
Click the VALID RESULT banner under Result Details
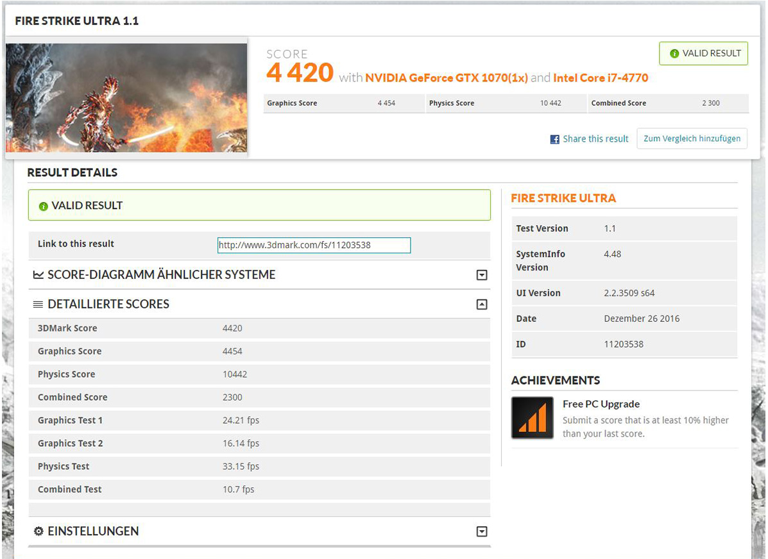(260, 205)
